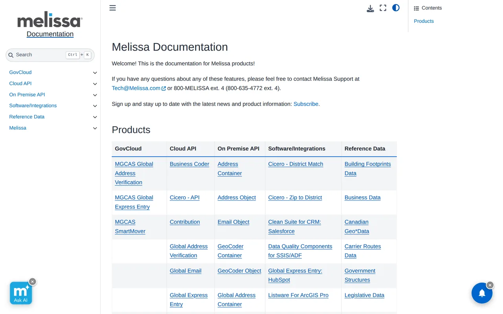This screenshot has height=314, width=503.
Task: Open Reference Data in sidebar navigation
Action: pyautogui.click(x=27, y=117)
